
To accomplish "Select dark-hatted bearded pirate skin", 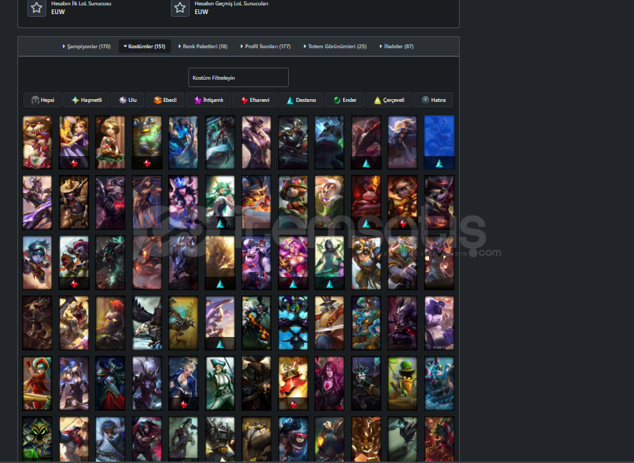I will (257, 383).
